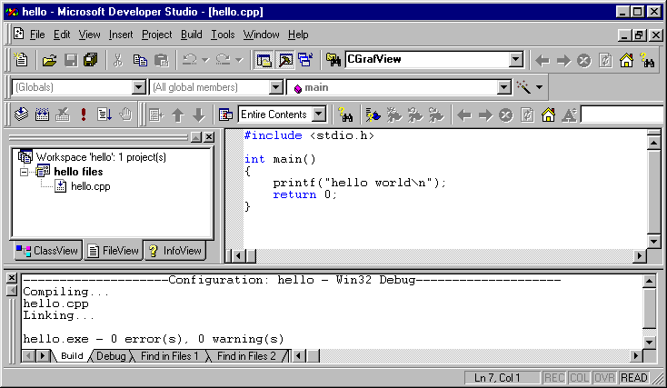Open the Entire Contents dropdown
This screenshot has height=388, width=667.
[x=318, y=114]
